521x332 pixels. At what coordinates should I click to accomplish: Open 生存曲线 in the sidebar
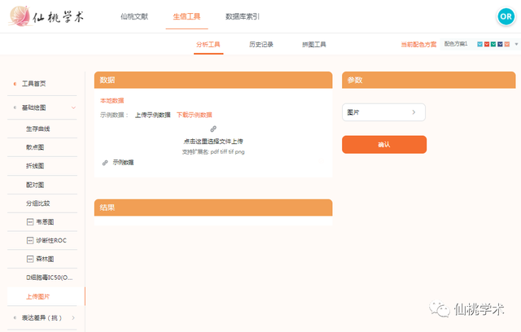[38, 129]
